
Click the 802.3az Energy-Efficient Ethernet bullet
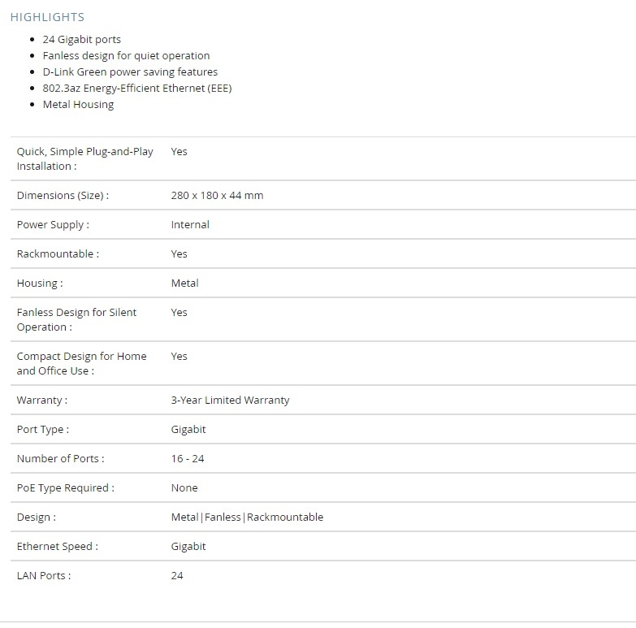click(137, 88)
